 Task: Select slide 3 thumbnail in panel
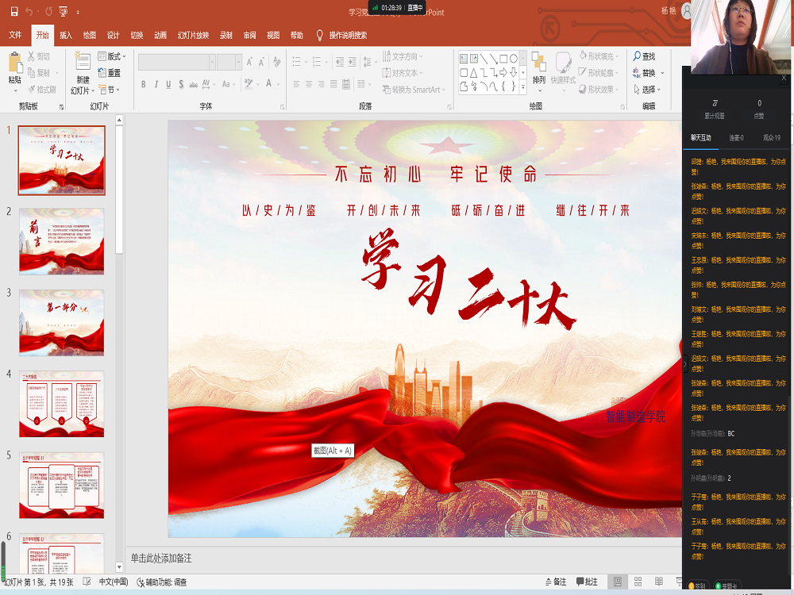[x=61, y=311]
